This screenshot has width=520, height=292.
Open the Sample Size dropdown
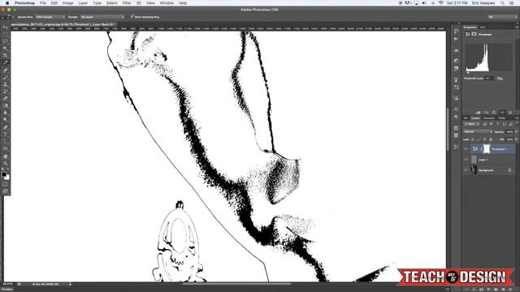pos(50,17)
